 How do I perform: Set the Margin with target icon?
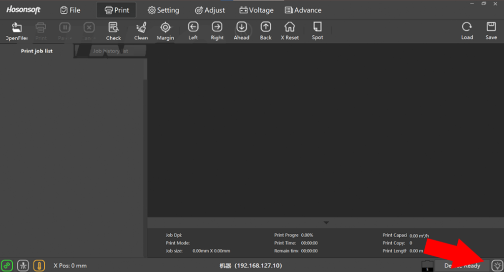pyautogui.click(x=165, y=31)
